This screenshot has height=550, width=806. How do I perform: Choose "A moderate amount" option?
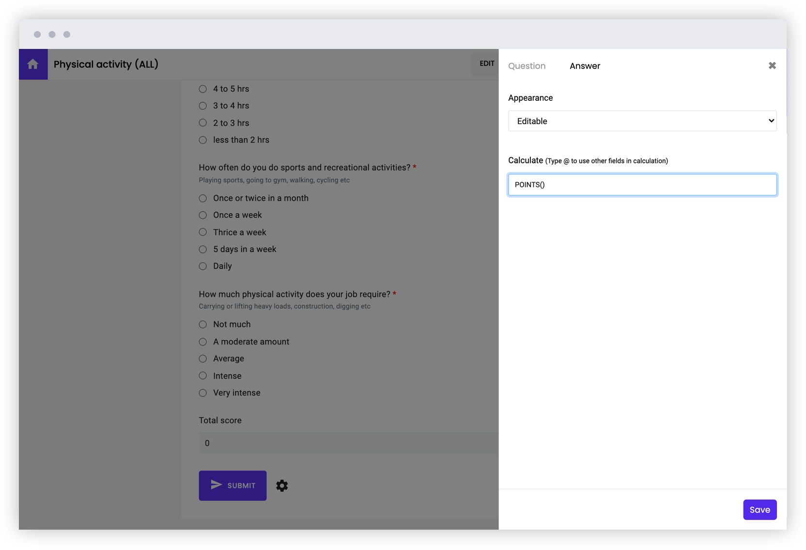202,342
